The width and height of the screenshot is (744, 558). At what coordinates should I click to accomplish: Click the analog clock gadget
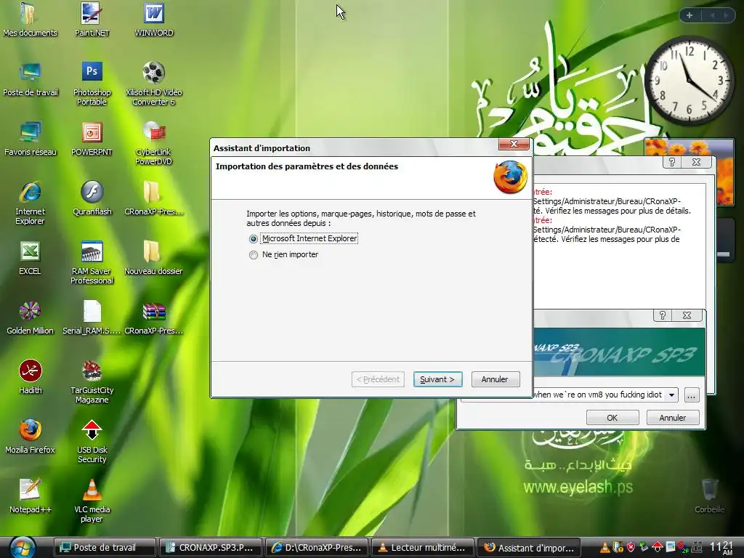[x=689, y=81]
